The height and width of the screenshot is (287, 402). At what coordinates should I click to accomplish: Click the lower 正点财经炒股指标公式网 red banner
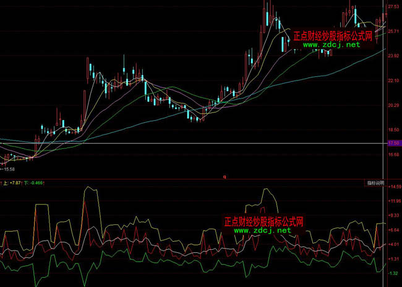263,221
